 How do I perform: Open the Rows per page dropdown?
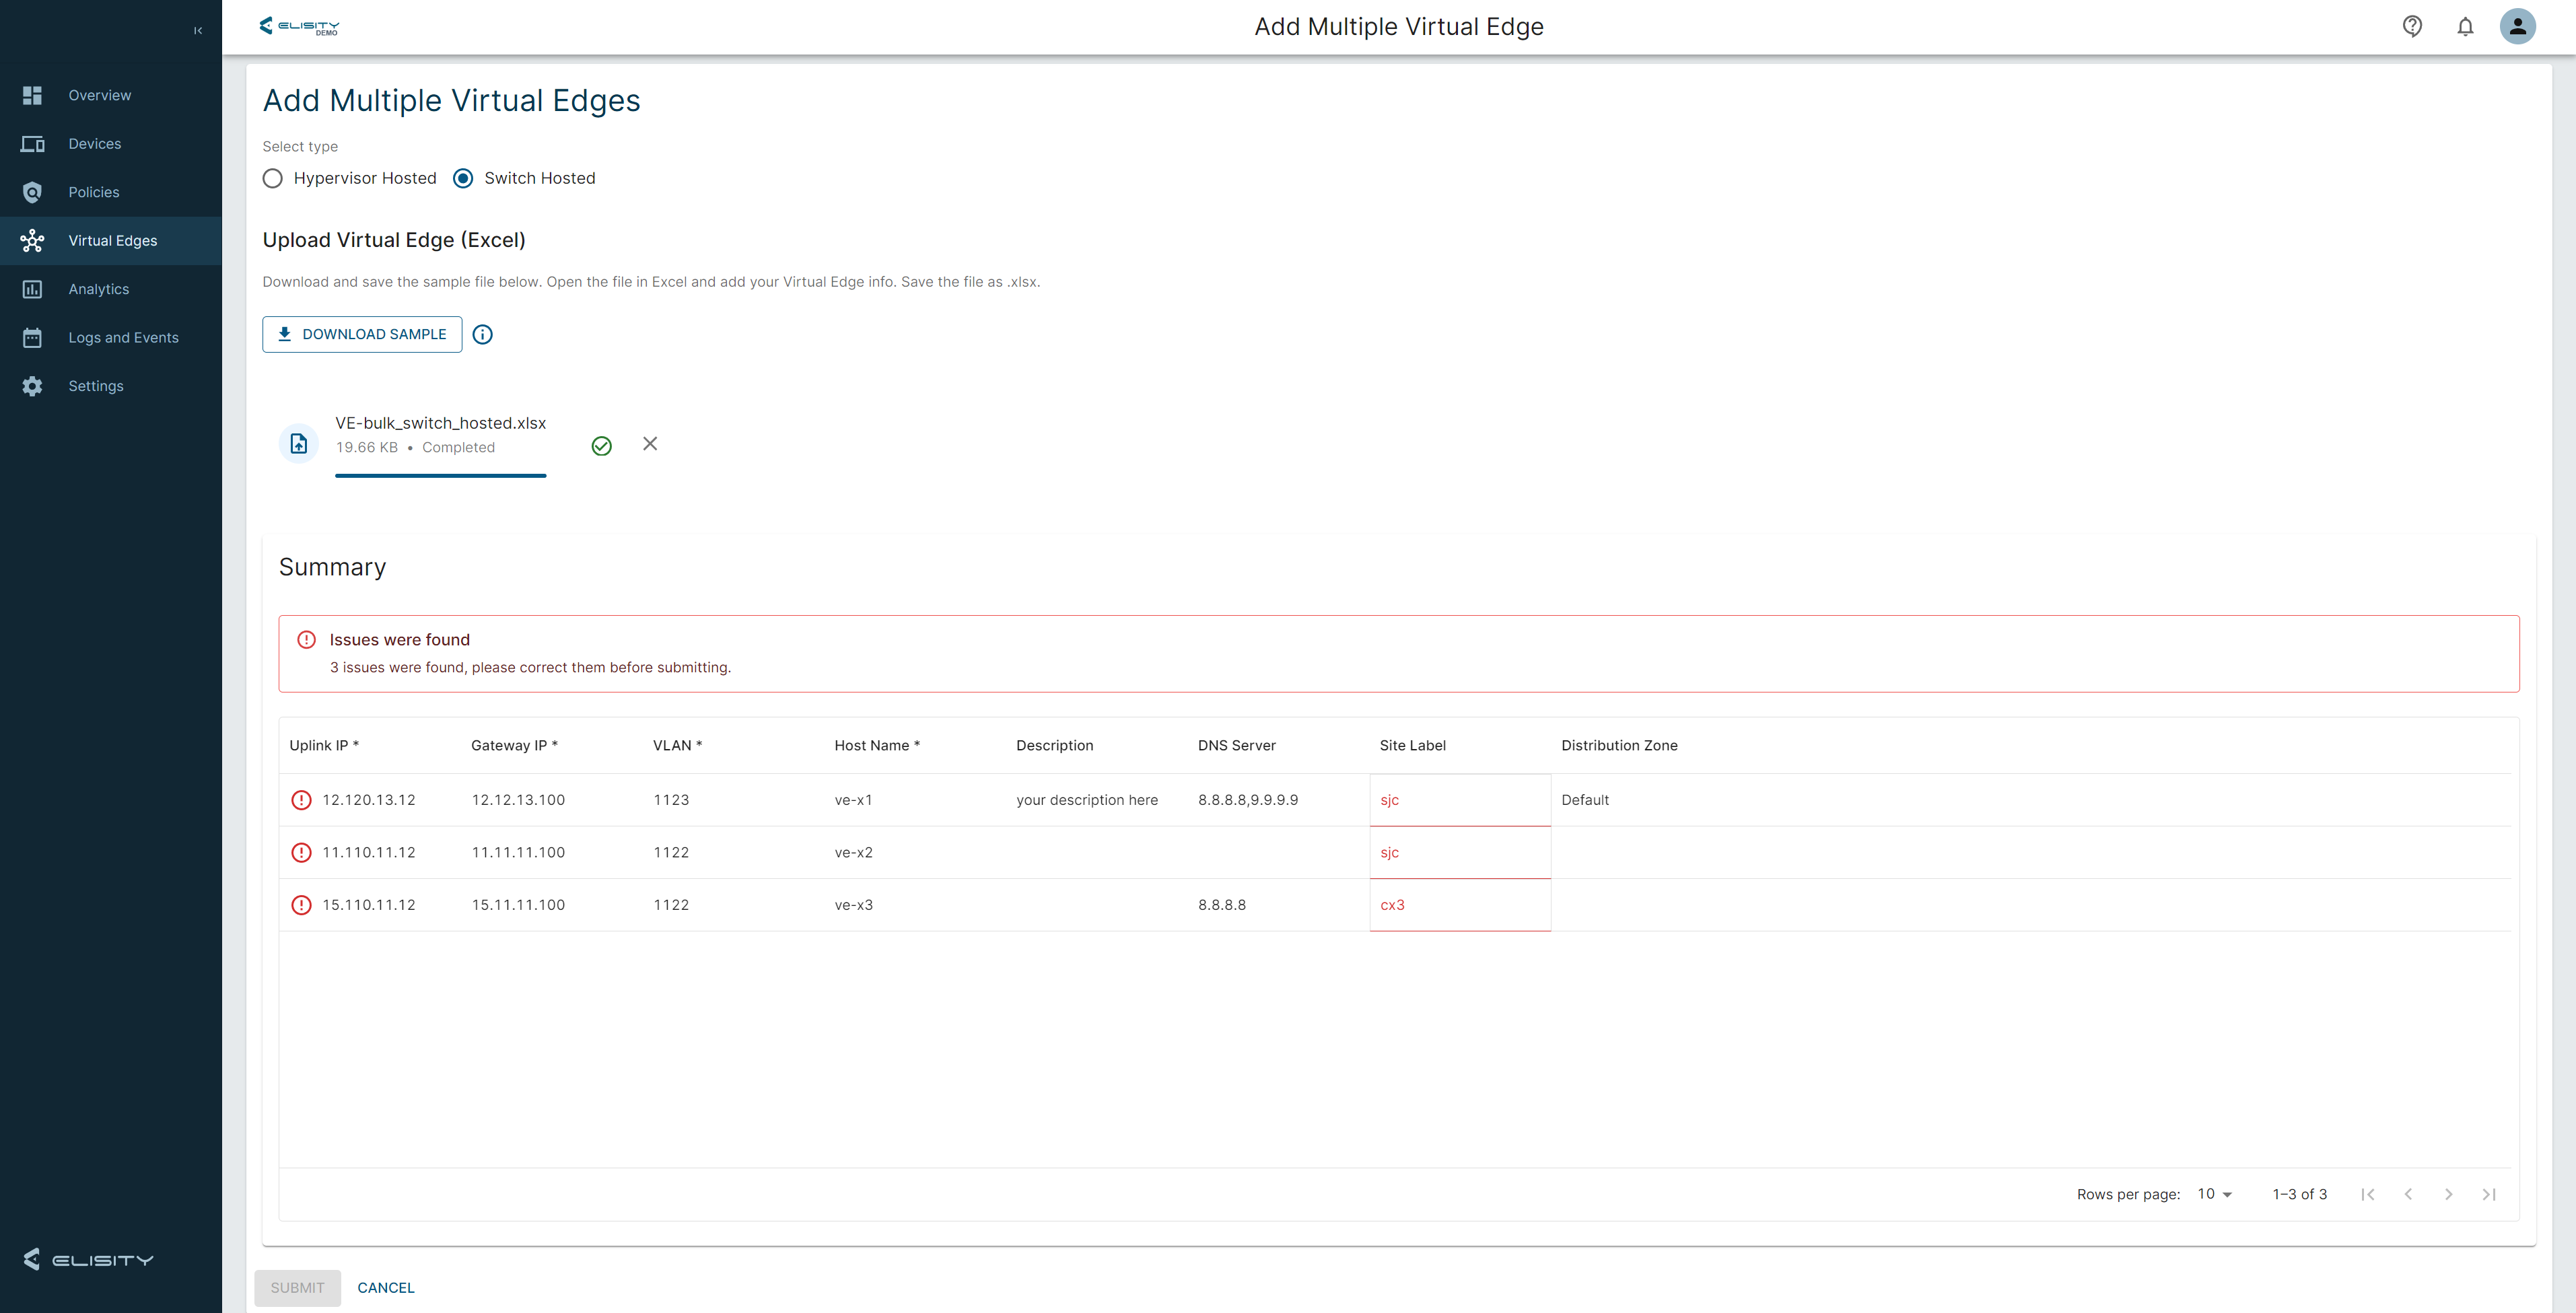pyautogui.click(x=2214, y=1194)
